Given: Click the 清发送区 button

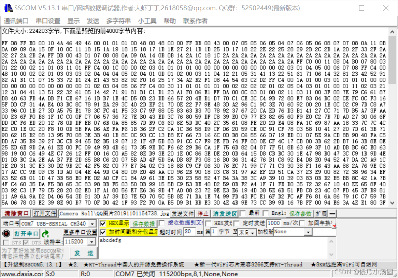Looking at the screenshot, I should (x=225, y=214).
